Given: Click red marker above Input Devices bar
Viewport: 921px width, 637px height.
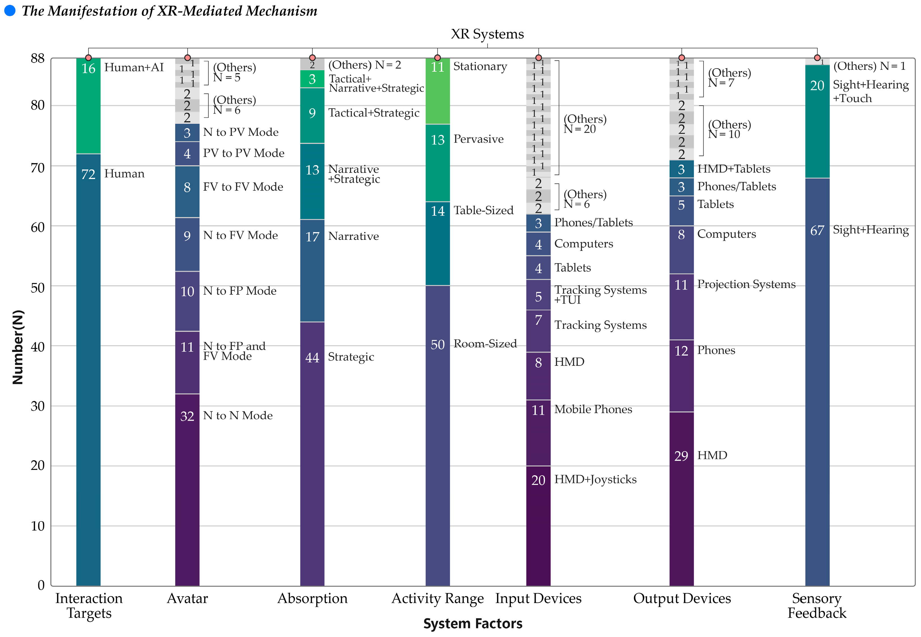Looking at the screenshot, I should point(538,58).
